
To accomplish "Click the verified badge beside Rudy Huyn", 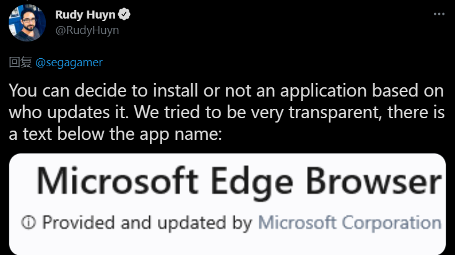I will [124, 15].
